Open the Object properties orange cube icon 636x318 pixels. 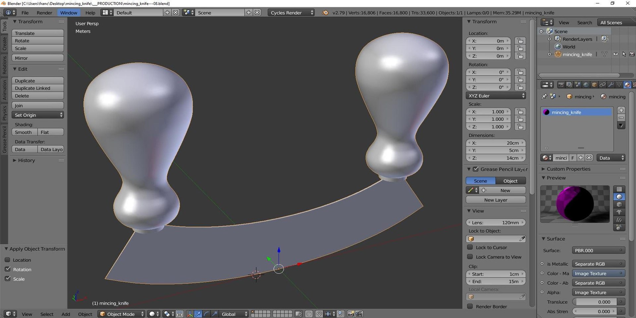coord(594,85)
